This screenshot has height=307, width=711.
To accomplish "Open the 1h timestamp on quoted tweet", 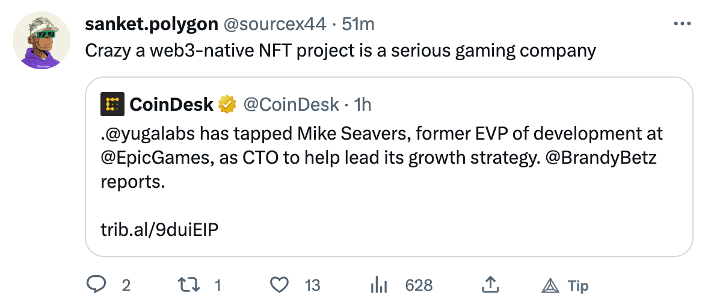I will 363,104.
